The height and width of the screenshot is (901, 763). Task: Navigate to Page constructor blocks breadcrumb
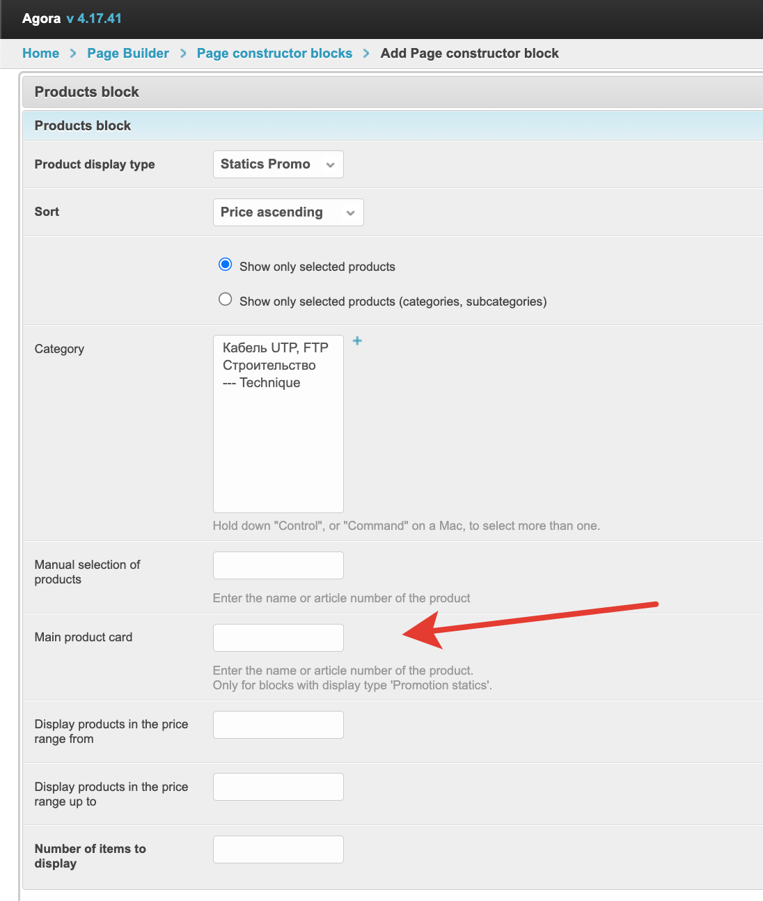click(274, 54)
